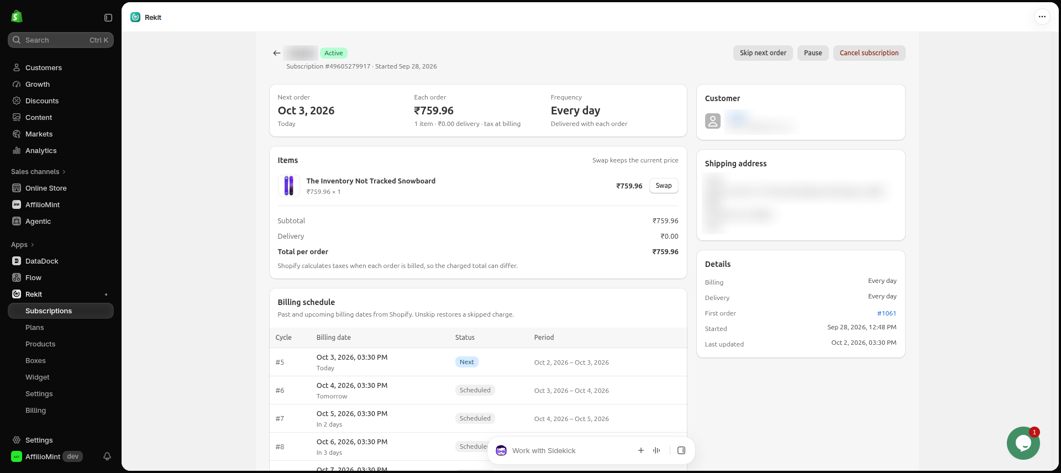Swap the Inventory Not Tracked Snowboard
1061x473 pixels.
tap(664, 186)
